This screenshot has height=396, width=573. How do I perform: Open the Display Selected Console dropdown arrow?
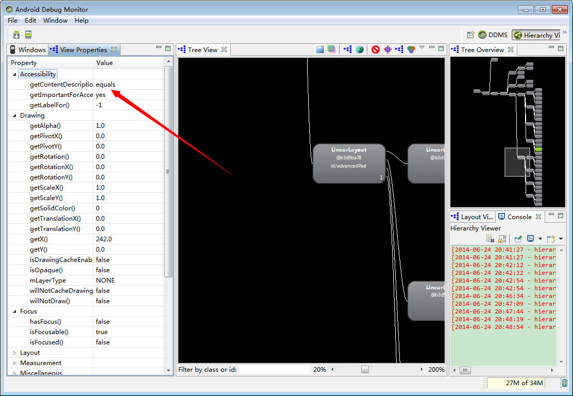(540, 239)
